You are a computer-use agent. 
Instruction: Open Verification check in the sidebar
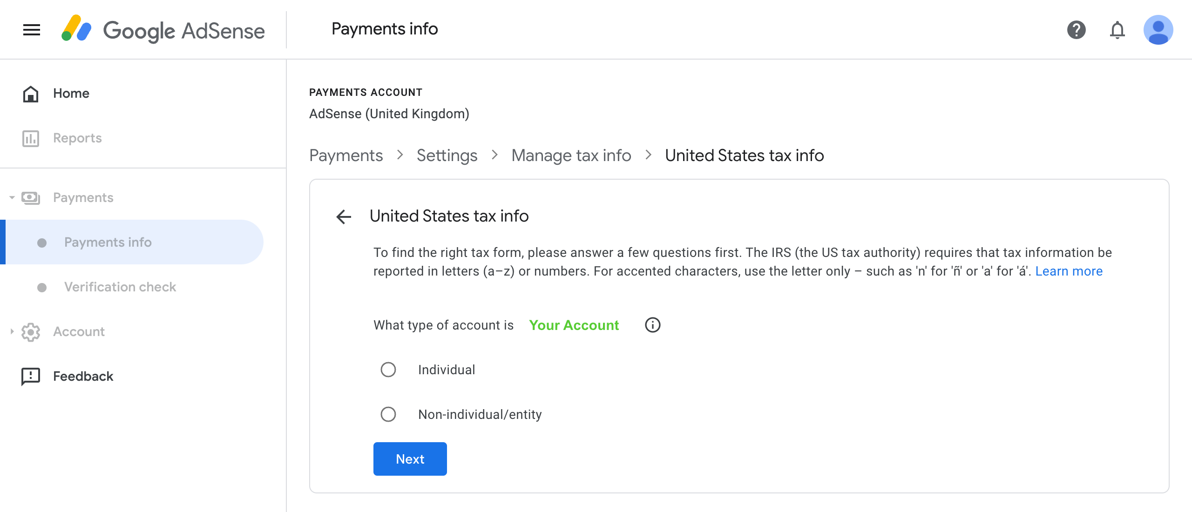point(120,287)
